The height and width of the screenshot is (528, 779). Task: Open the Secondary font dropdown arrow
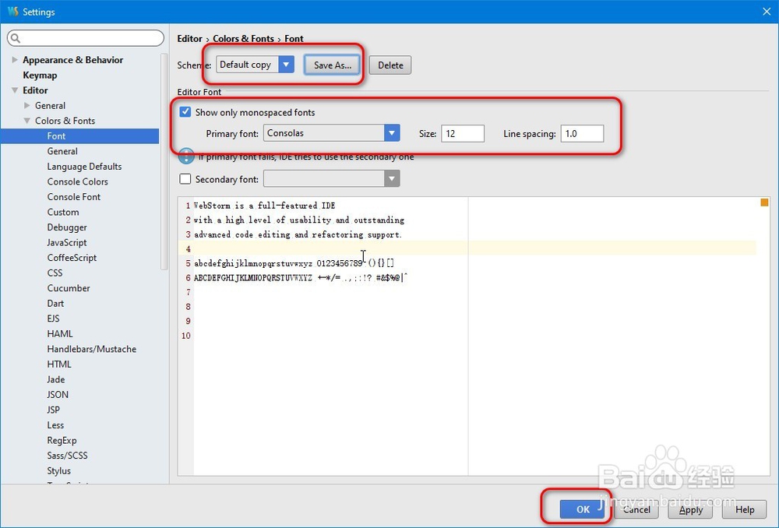point(392,179)
